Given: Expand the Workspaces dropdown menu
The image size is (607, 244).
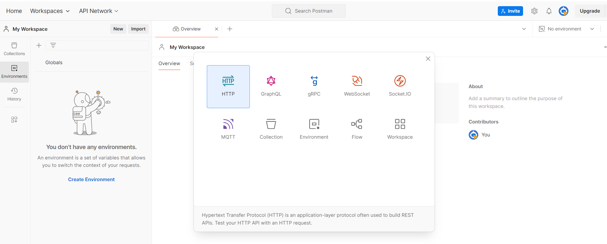Looking at the screenshot, I should (50, 11).
